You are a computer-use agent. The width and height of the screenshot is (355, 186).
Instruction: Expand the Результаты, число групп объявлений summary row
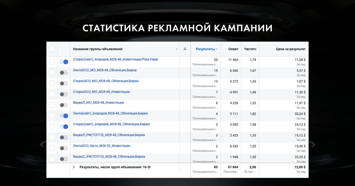point(74,167)
